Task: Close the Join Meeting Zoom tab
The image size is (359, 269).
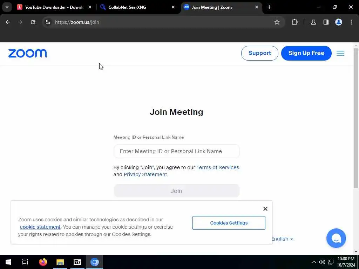Action: coord(257,7)
